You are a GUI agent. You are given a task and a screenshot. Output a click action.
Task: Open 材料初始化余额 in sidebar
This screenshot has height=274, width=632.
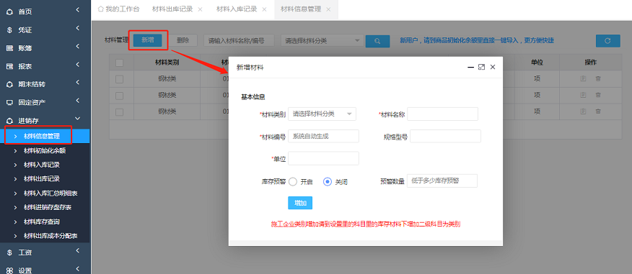tap(45, 150)
